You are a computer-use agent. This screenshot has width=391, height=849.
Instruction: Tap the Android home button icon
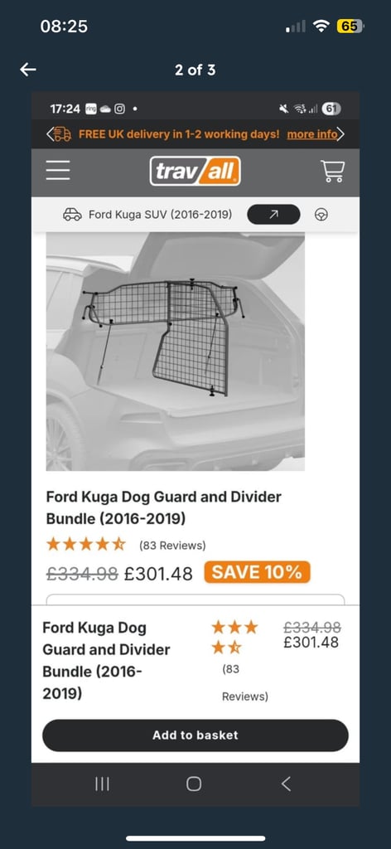pyautogui.click(x=194, y=784)
